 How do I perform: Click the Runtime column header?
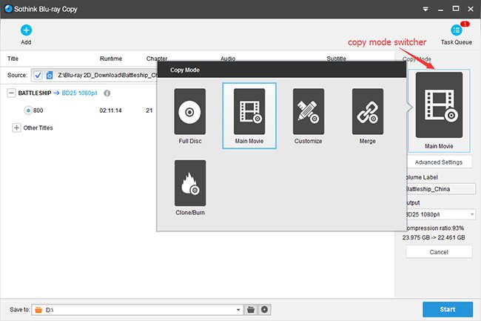click(x=111, y=59)
